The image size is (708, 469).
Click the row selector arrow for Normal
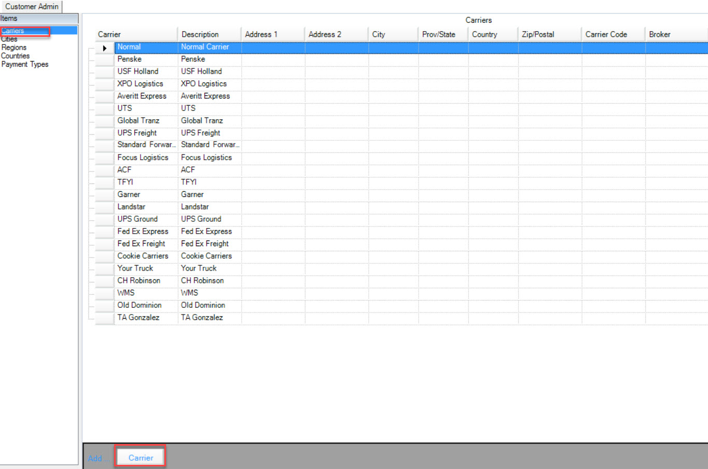[x=105, y=48]
